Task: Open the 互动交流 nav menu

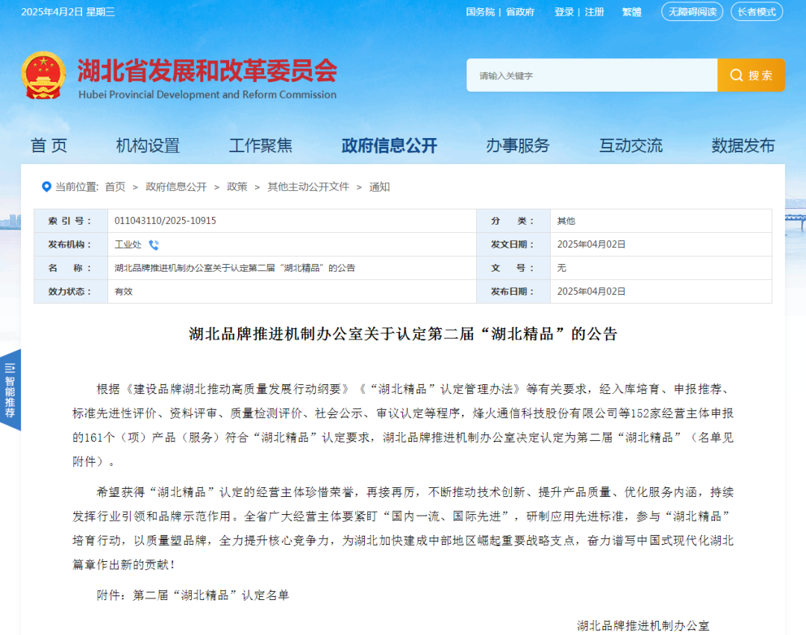Action: click(x=631, y=146)
